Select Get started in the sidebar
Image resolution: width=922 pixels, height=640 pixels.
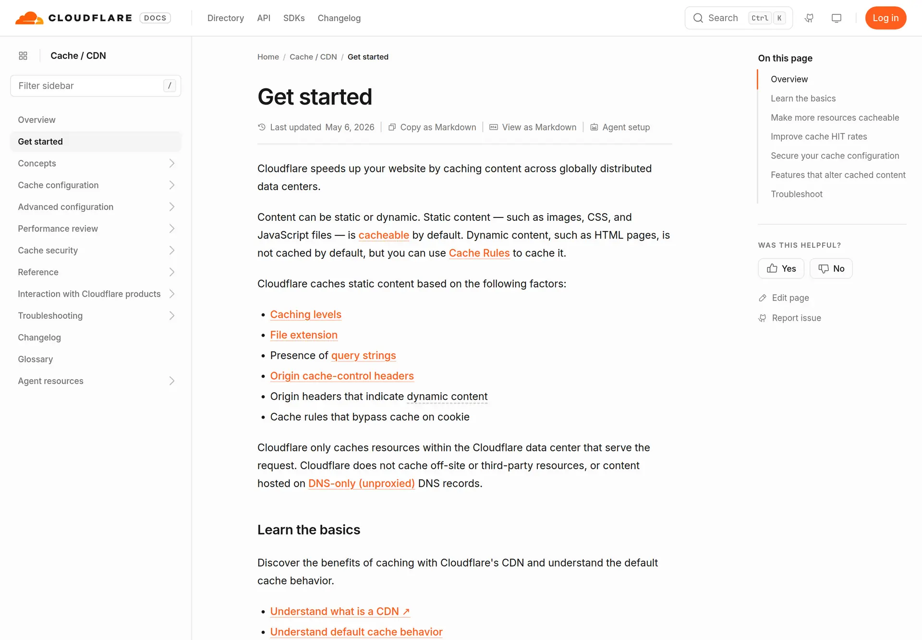96,142
